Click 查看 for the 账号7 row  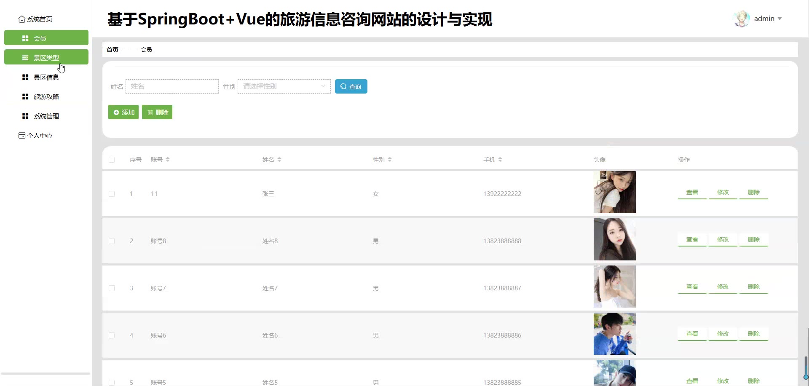click(x=692, y=287)
